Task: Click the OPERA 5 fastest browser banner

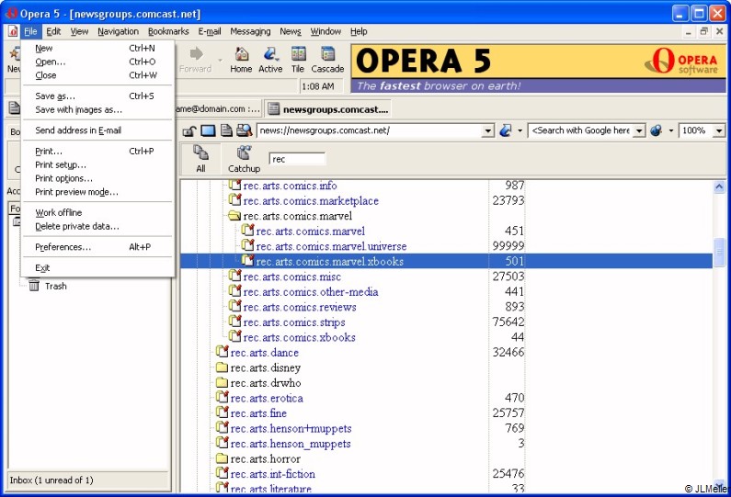Action: click(538, 69)
